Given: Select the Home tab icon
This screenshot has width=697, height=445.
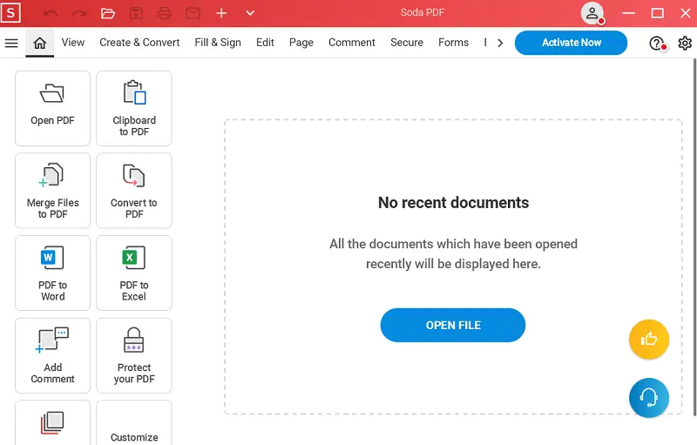Looking at the screenshot, I should click(39, 43).
